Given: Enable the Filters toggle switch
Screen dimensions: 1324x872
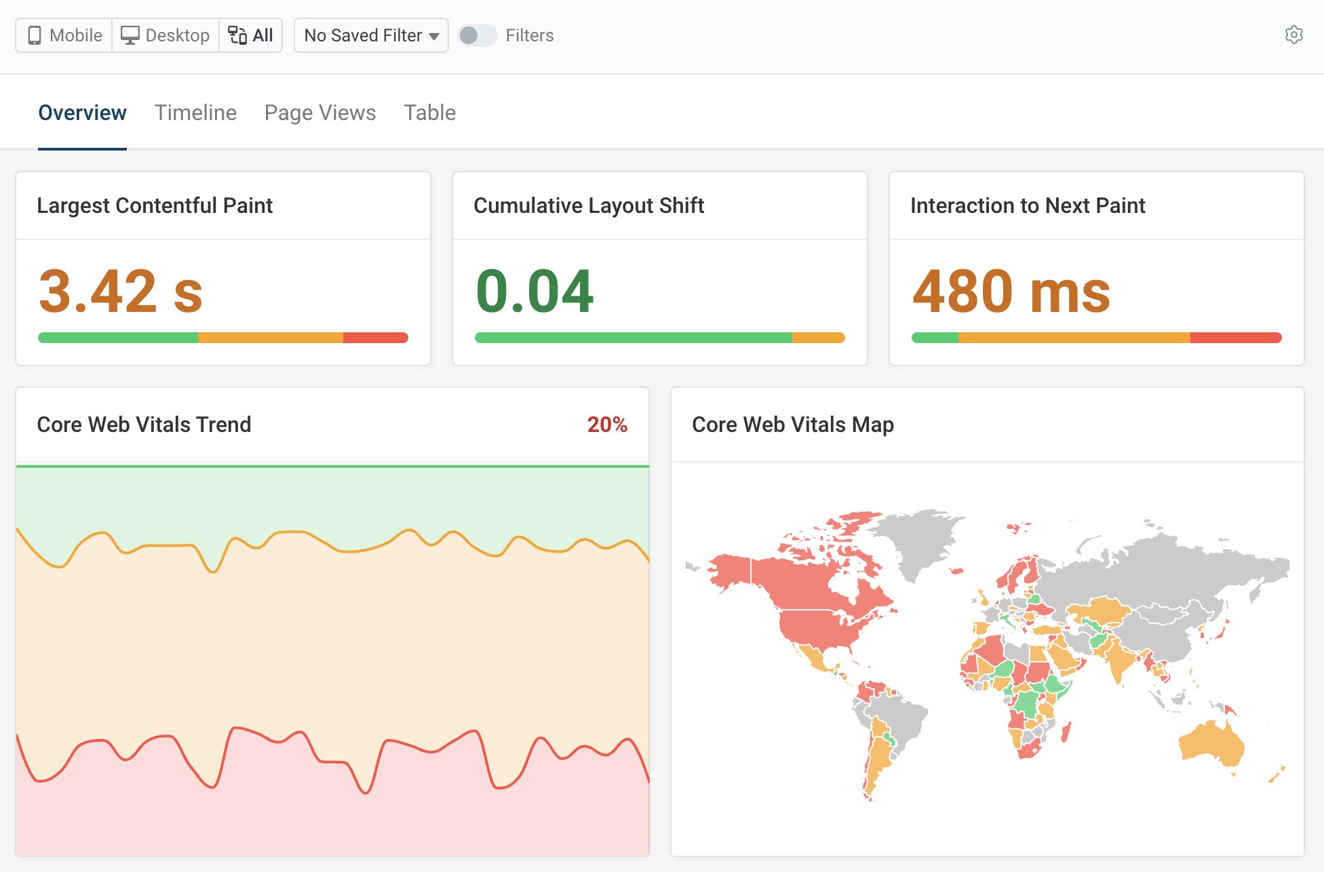Looking at the screenshot, I should click(478, 35).
